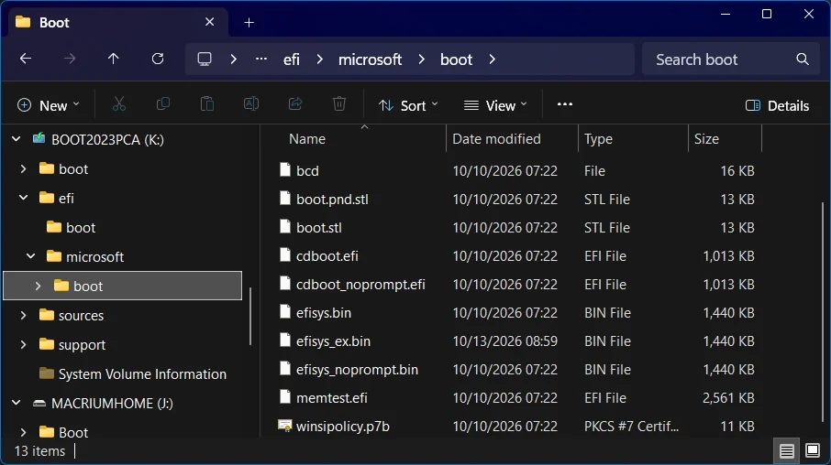Open chevron after boot in address bar
Viewport: 831px width, 465px height.
[493, 59]
